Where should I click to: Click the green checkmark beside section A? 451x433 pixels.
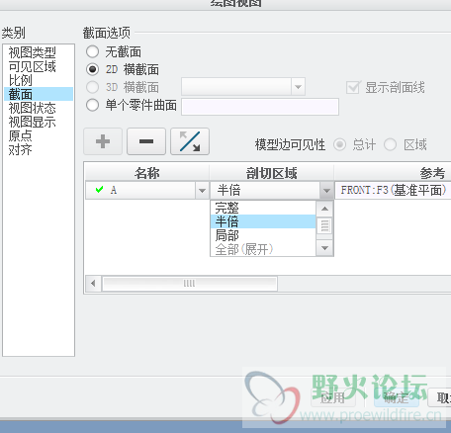pos(99,190)
